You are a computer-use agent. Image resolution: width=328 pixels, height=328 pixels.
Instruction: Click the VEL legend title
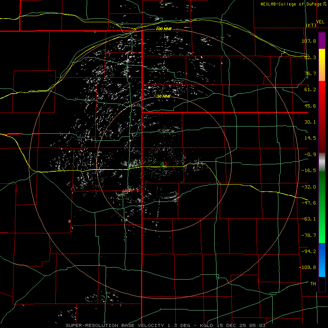pos(320,22)
